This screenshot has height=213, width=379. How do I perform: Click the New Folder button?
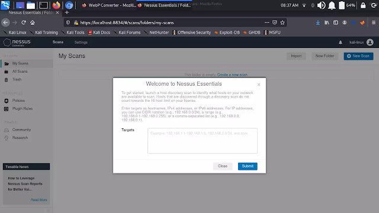tap(325, 56)
